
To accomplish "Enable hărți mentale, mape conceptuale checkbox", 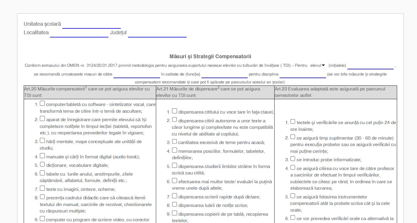I will tap(42, 140).
